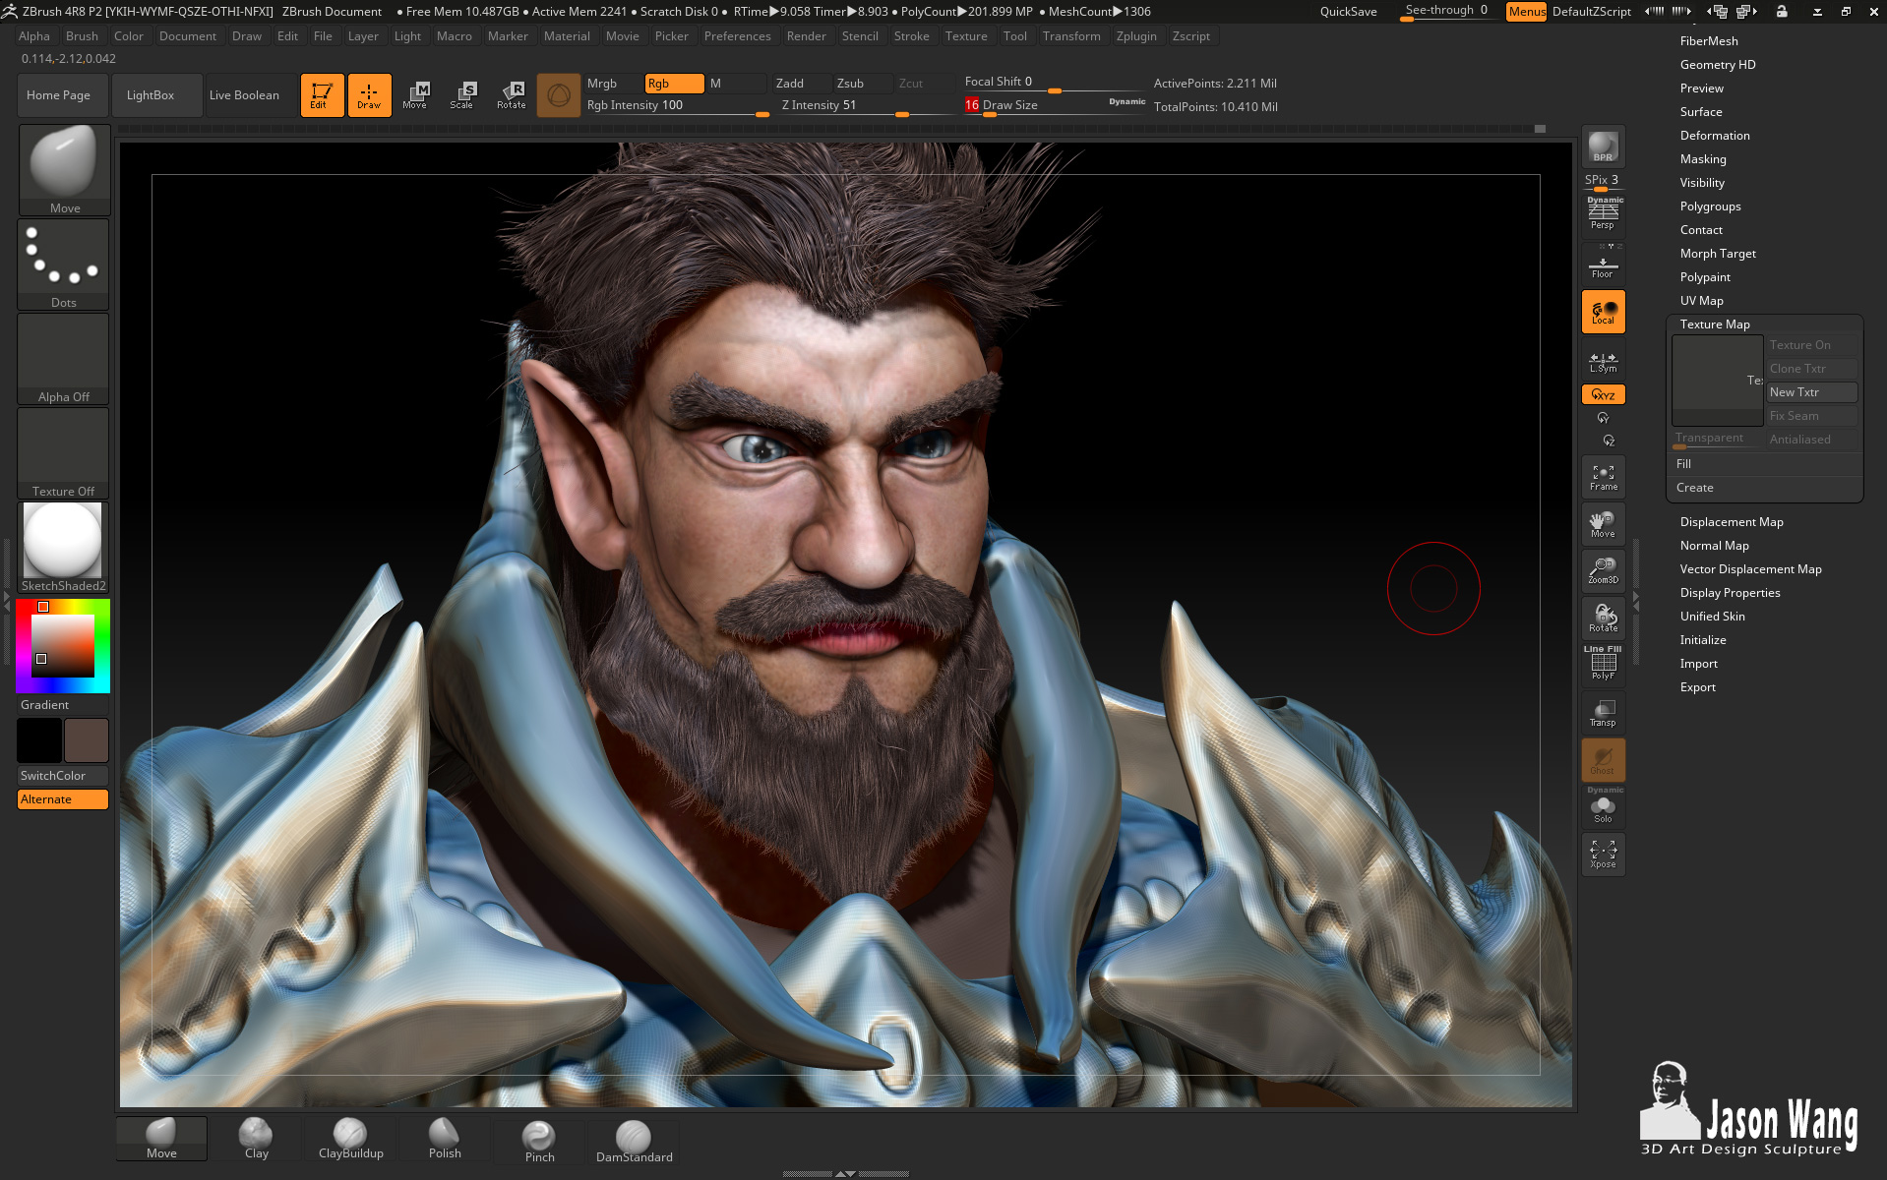Open the SketchShaded2 material picker

[64, 548]
